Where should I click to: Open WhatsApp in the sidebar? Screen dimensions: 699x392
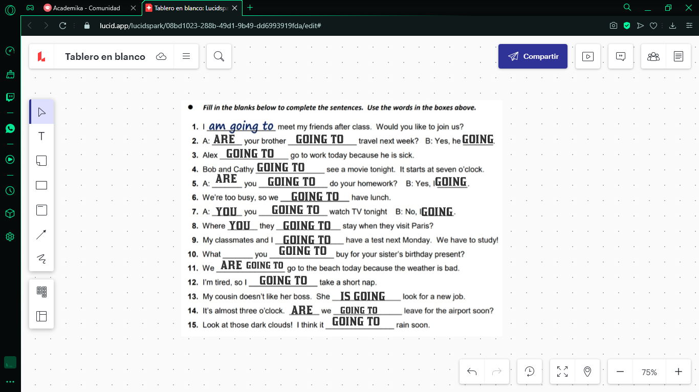coord(10,128)
